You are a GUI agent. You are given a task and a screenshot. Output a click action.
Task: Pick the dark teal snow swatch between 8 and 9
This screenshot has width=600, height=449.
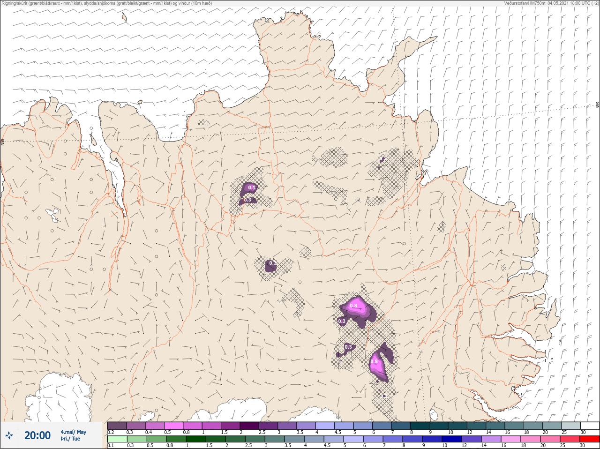(420, 426)
